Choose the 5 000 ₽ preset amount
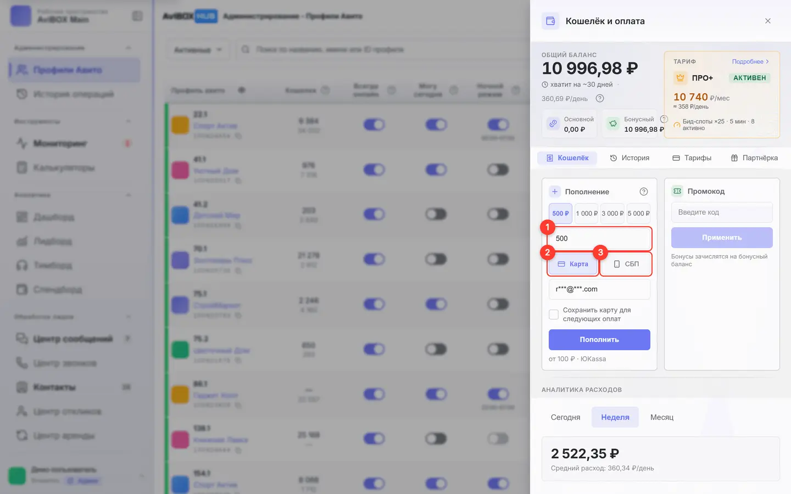Image resolution: width=791 pixels, height=494 pixels. click(x=638, y=214)
